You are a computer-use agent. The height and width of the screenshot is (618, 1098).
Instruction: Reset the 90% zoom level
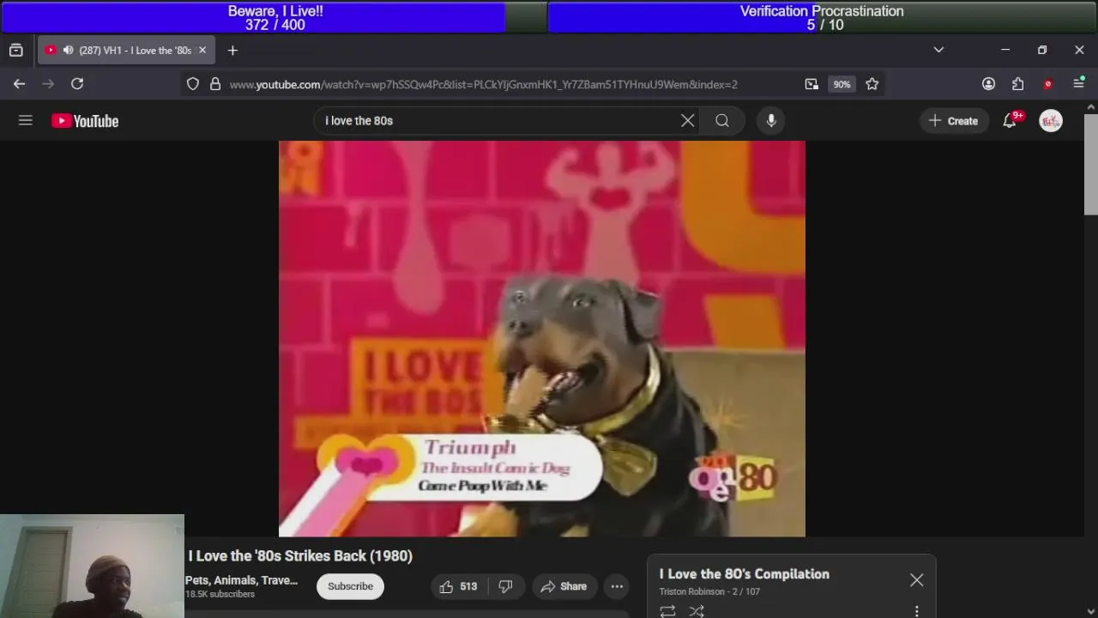tap(842, 84)
